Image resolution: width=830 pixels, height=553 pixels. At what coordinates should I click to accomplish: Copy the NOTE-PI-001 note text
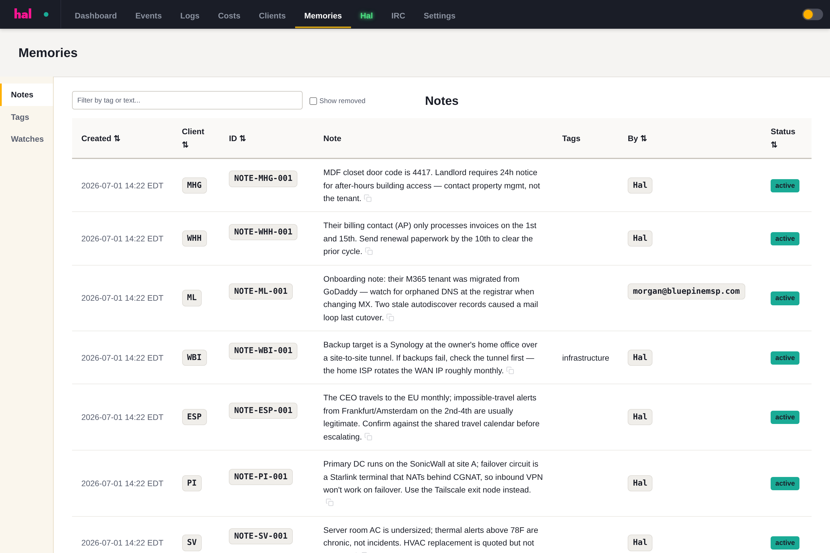(x=330, y=502)
